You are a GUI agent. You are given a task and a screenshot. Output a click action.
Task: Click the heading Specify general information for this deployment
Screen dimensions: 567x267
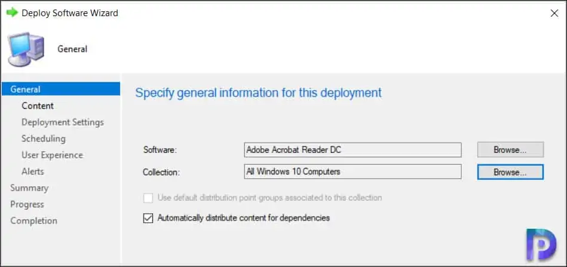pyautogui.click(x=258, y=93)
